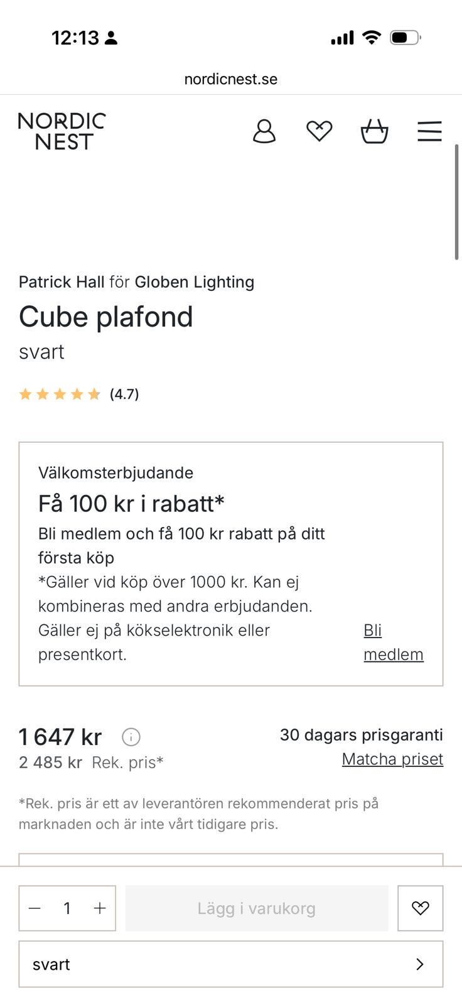The height and width of the screenshot is (1005, 462).
Task: Tap the price info circle icon
Action: coord(131,737)
